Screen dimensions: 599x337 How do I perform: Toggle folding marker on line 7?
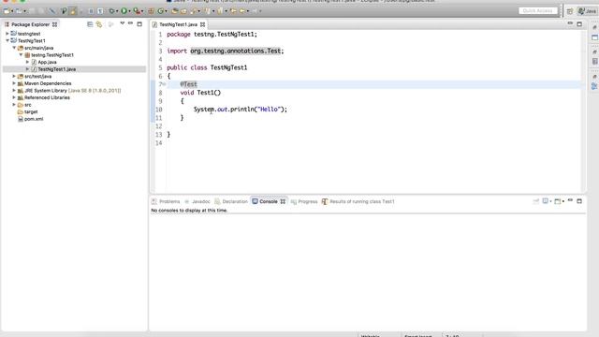(165, 84)
